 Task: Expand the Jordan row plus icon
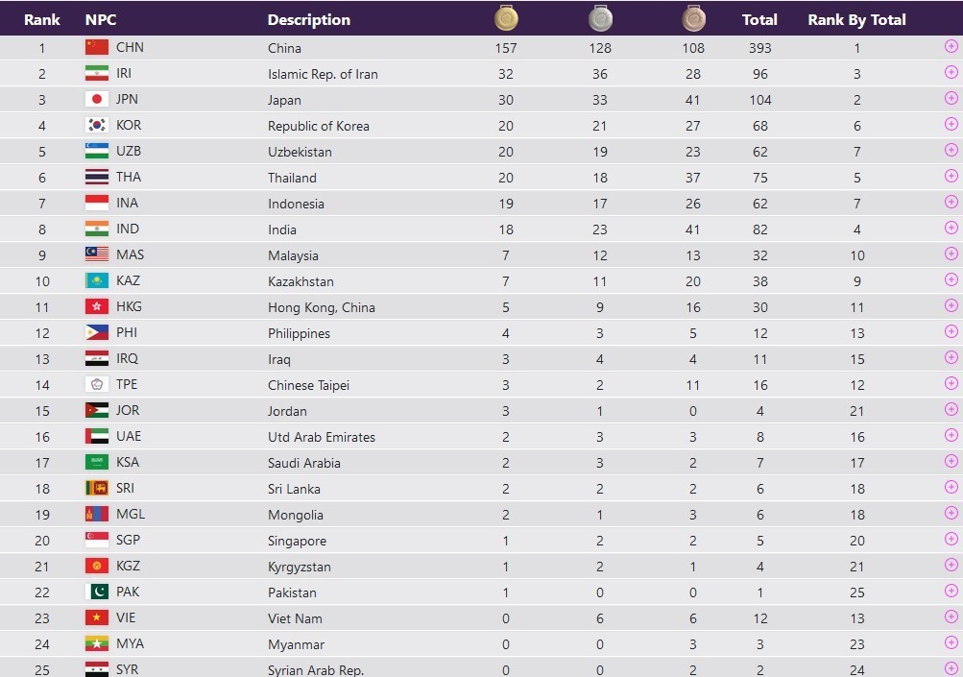point(951,409)
